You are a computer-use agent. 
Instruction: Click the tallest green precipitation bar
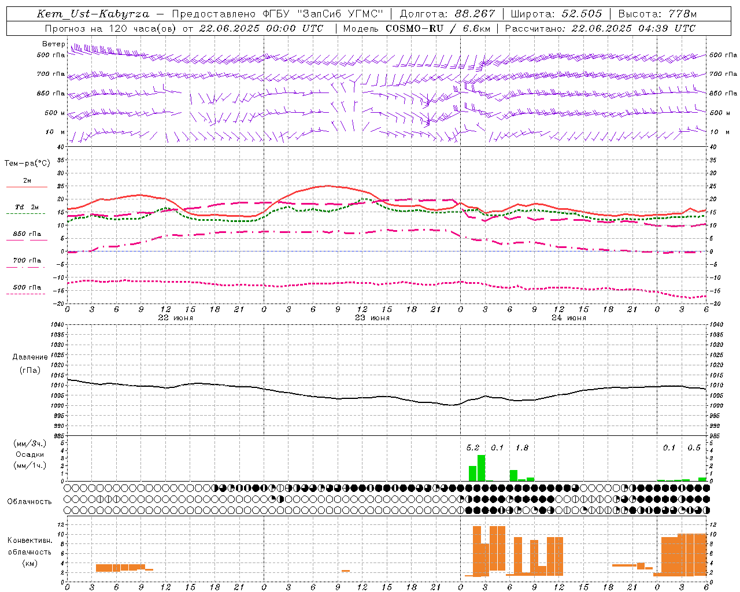481,468
